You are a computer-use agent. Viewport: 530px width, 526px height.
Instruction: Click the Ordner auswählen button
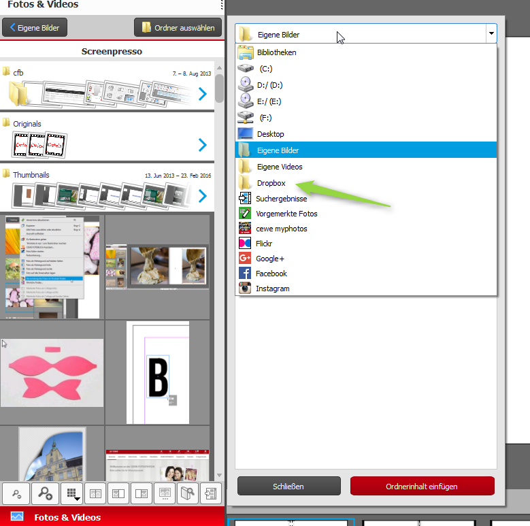178,28
